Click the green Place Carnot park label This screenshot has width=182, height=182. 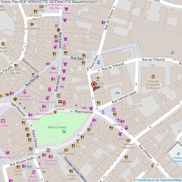(53, 127)
